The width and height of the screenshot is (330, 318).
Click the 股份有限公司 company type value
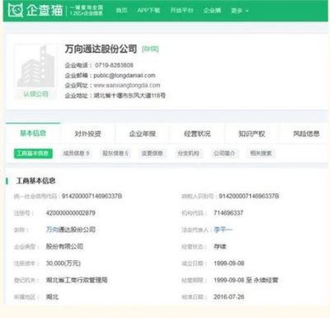pyautogui.click(x=64, y=246)
